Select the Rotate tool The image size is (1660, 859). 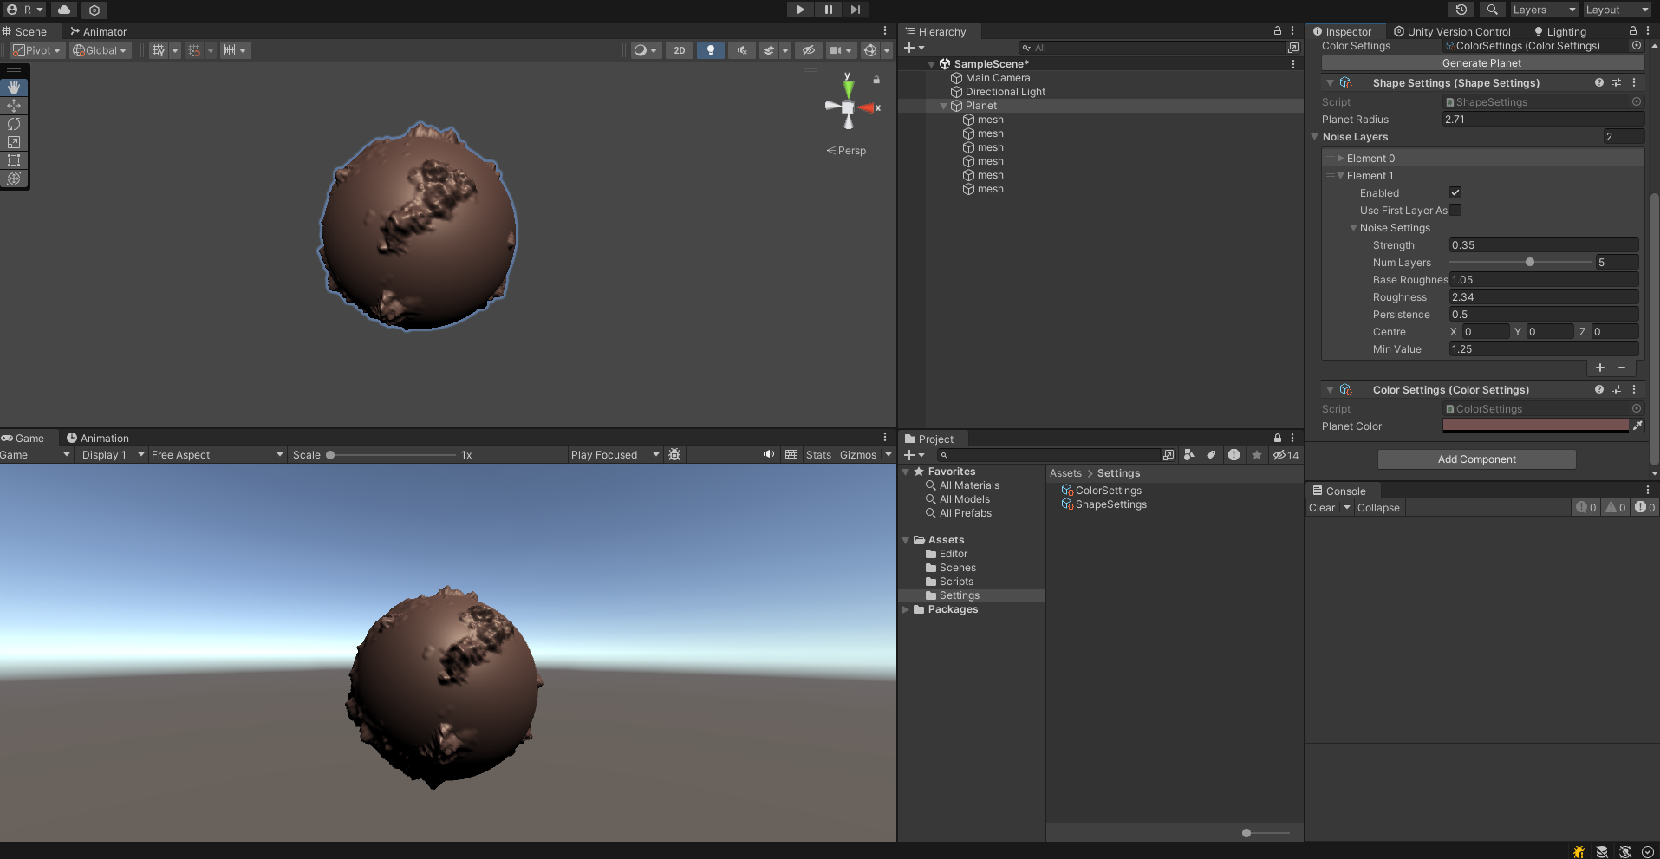click(x=14, y=124)
